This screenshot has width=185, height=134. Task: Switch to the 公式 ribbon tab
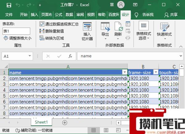59,15
